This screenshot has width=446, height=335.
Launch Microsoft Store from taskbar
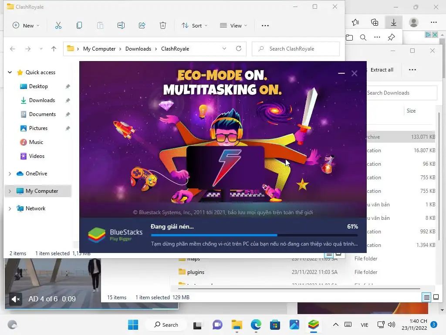point(275,325)
